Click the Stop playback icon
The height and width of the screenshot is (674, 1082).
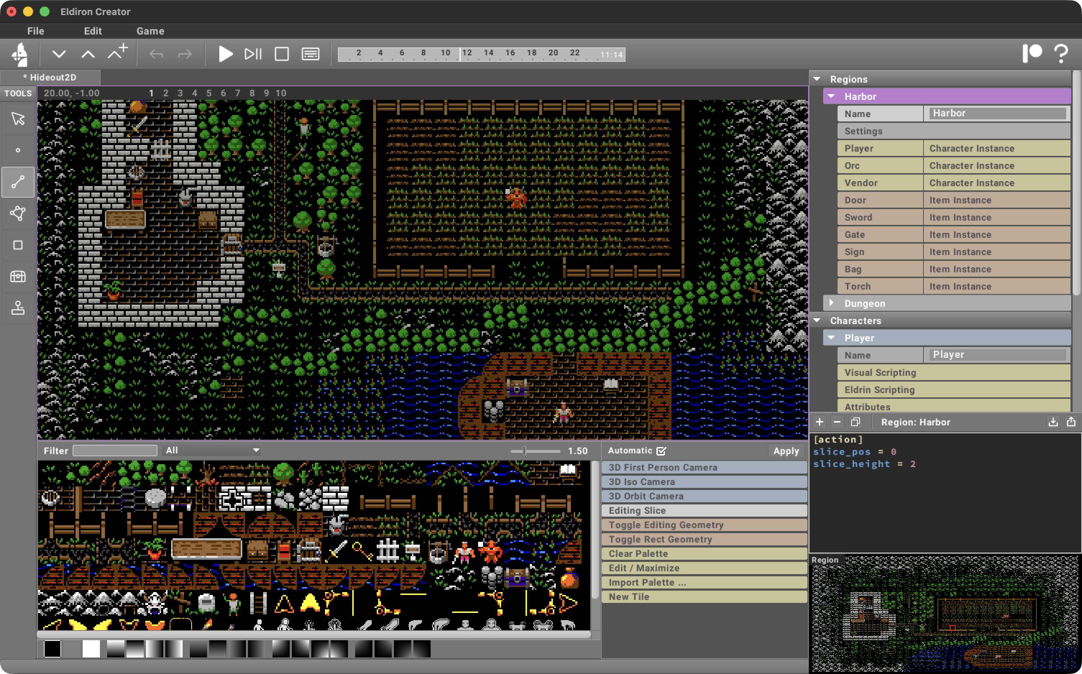281,54
